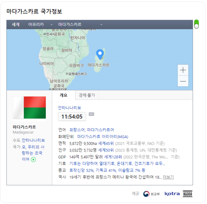Click the climate description link
Viewport: 207px width, 204px height.
[x=117, y=163]
